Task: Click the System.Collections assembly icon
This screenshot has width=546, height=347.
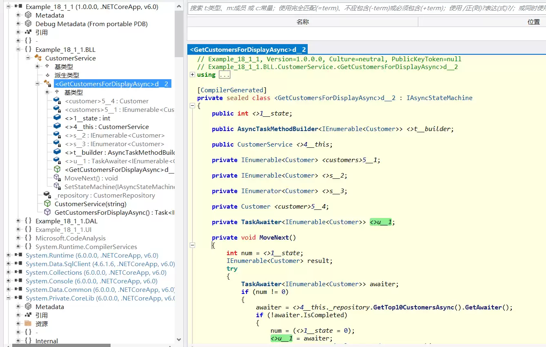Action: click(18, 272)
